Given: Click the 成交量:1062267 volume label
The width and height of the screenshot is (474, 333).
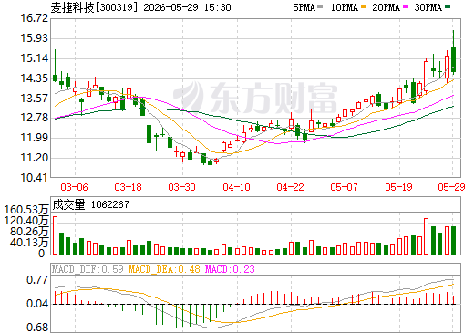Looking at the screenshot, I should pos(90,204).
